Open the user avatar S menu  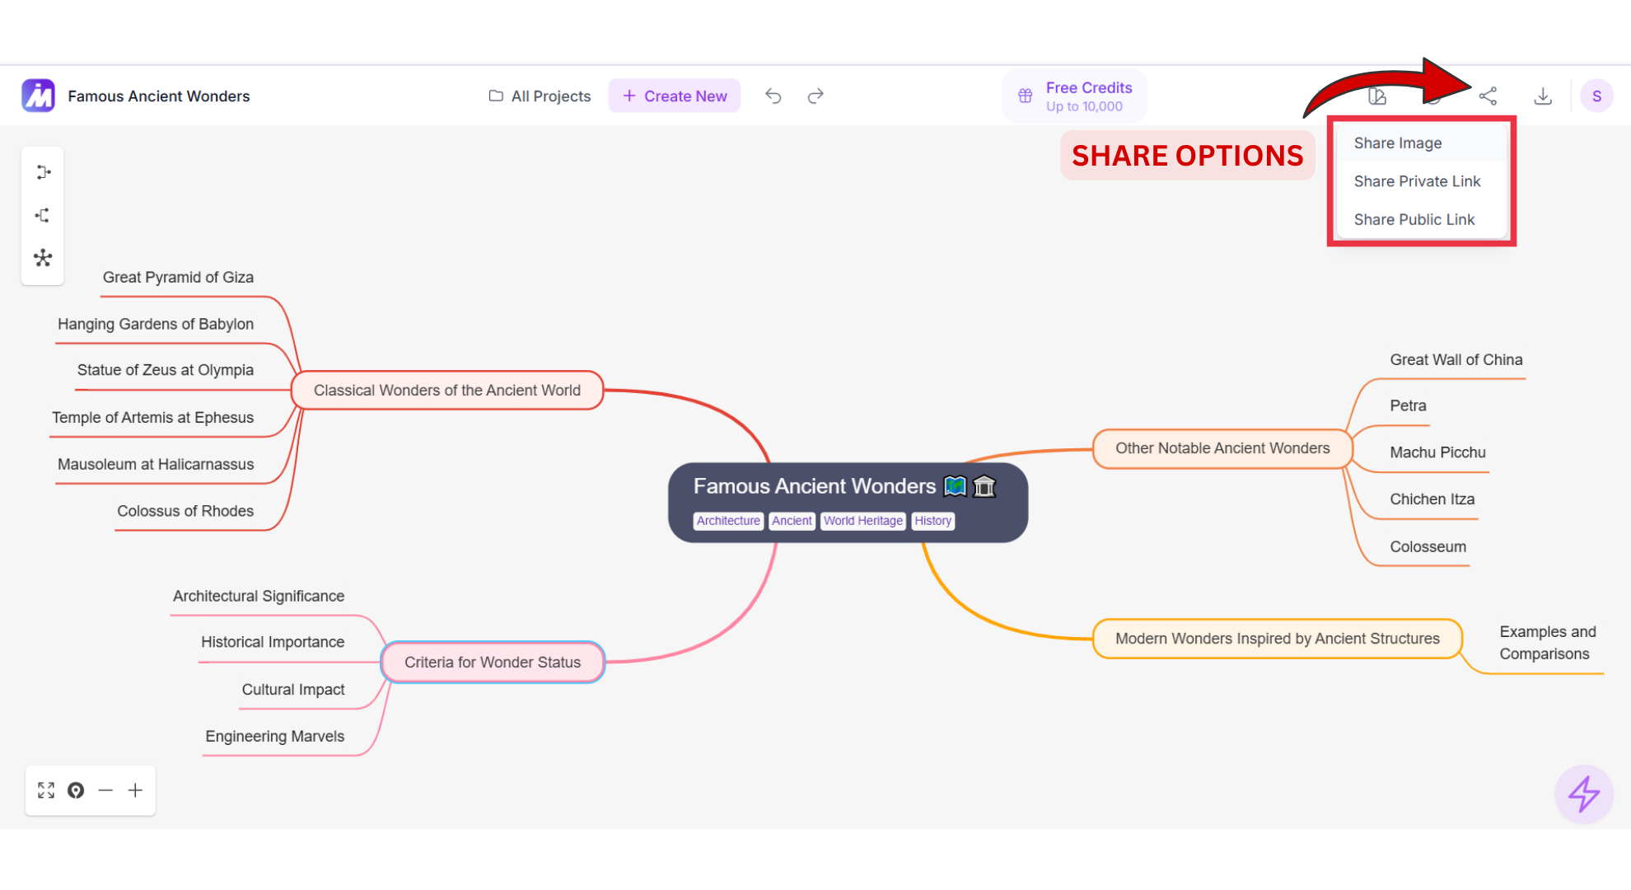point(1596,96)
